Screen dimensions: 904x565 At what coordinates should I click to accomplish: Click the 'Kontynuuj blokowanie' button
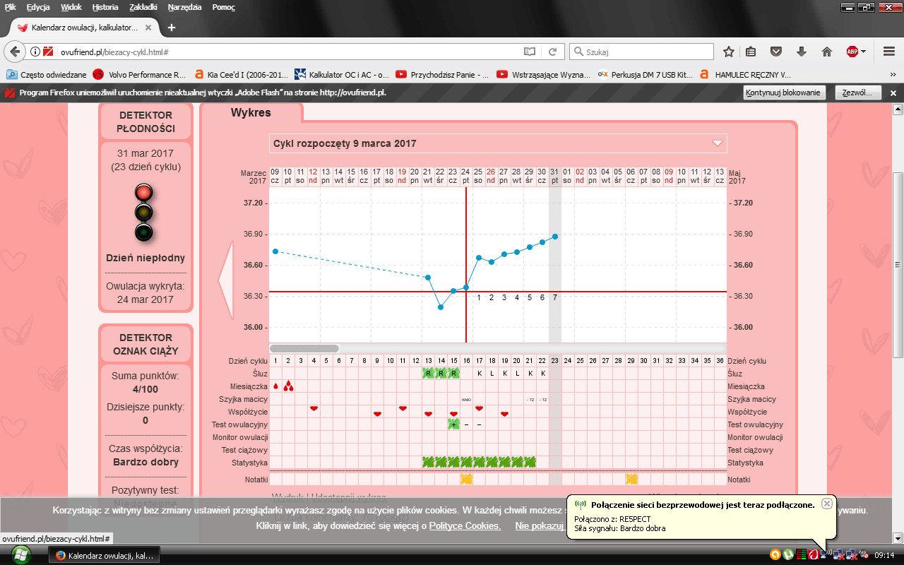[784, 93]
